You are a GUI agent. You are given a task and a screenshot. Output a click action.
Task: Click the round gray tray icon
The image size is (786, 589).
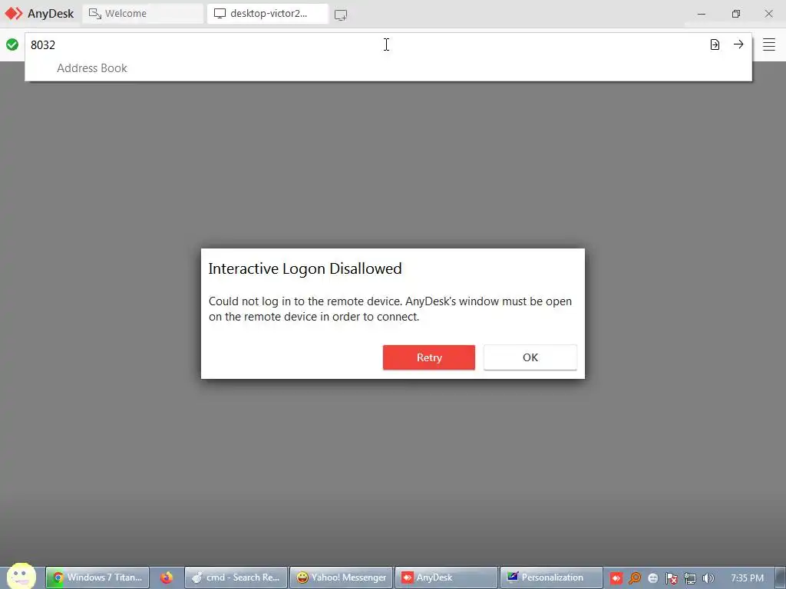click(x=652, y=578)
